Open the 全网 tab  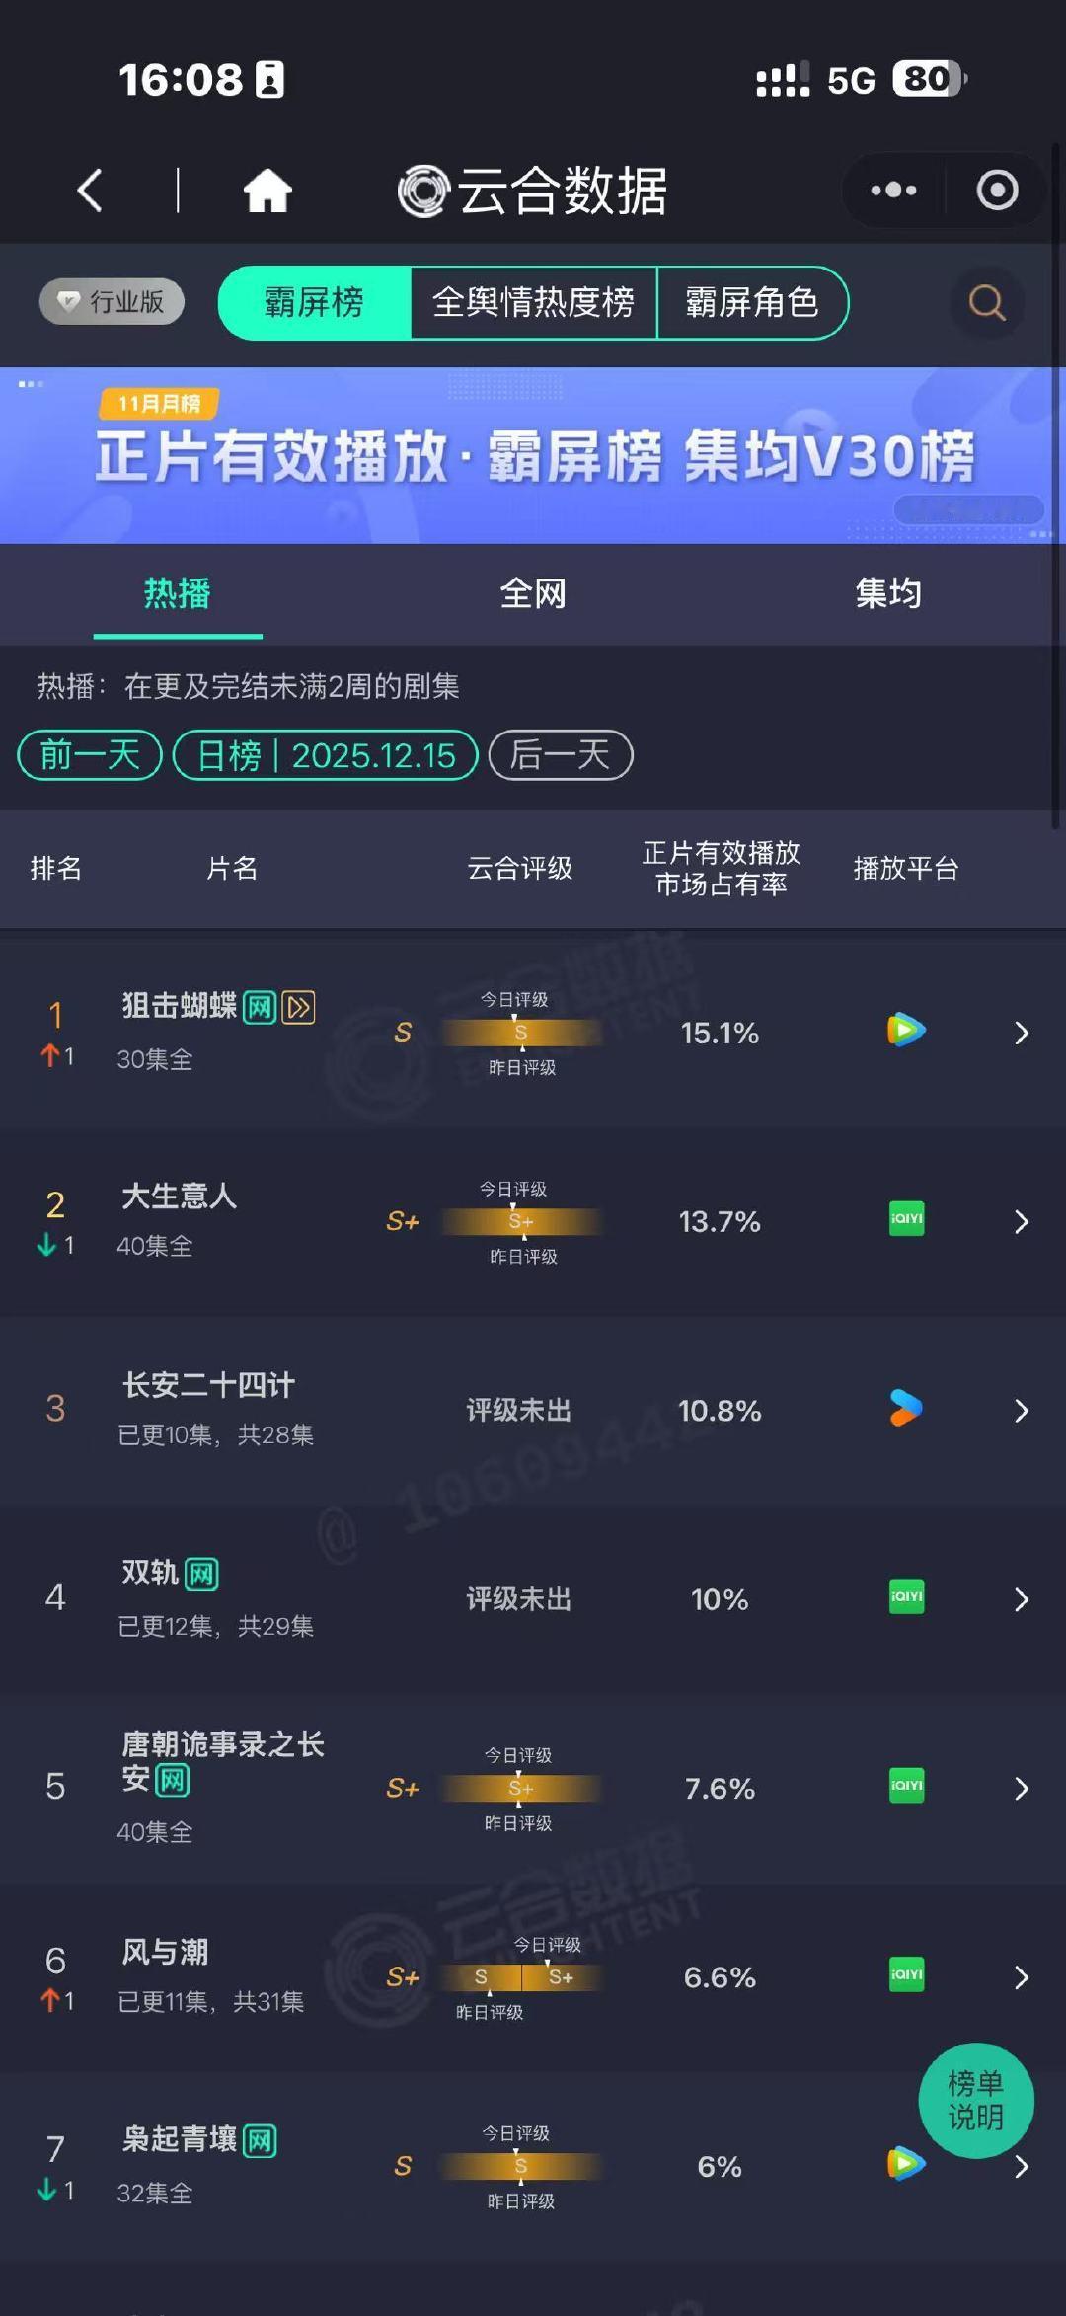pyautogui.click(x=533, y=593)
